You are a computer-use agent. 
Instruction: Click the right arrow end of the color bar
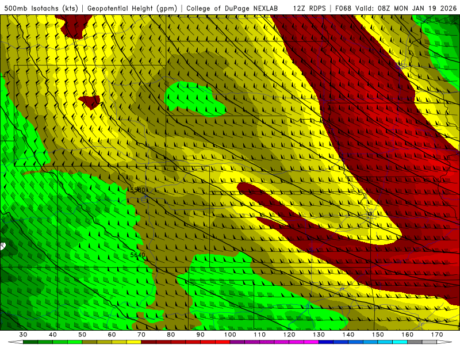pos(444,342)
